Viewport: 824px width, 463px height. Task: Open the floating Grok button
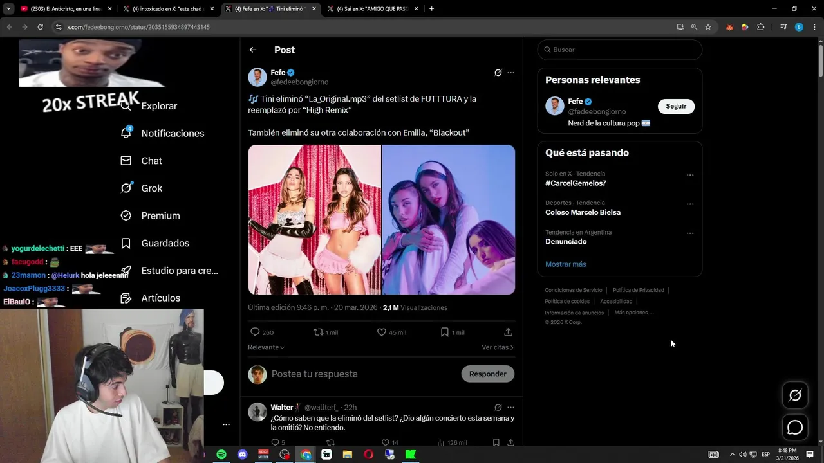795,395
